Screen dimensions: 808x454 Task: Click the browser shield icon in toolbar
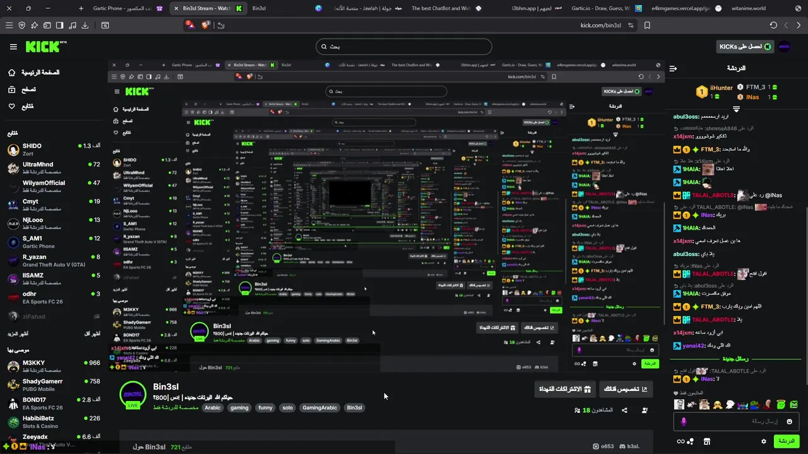pyautogui.click(x=22, y=25)
